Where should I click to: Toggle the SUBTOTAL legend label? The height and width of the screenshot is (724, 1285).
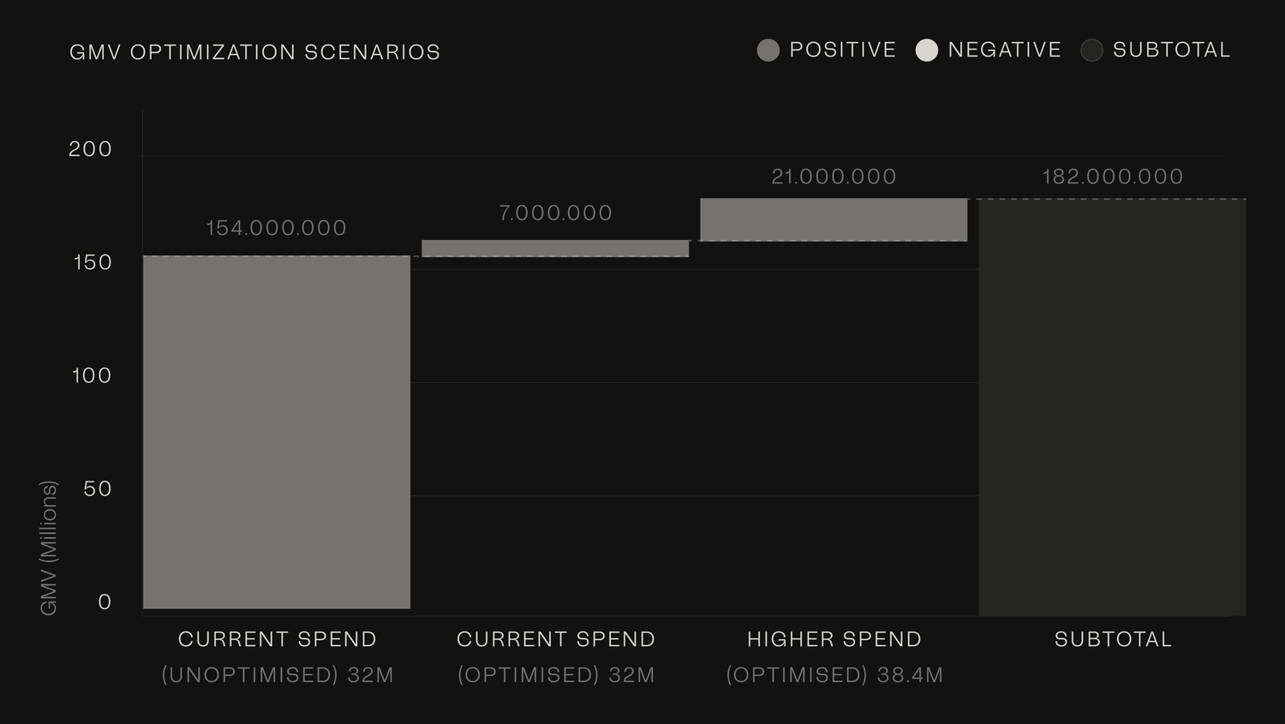(x=1172, y=51)
